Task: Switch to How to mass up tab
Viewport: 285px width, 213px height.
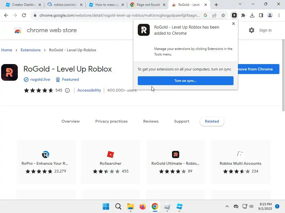Action: (x=106, y=5)
